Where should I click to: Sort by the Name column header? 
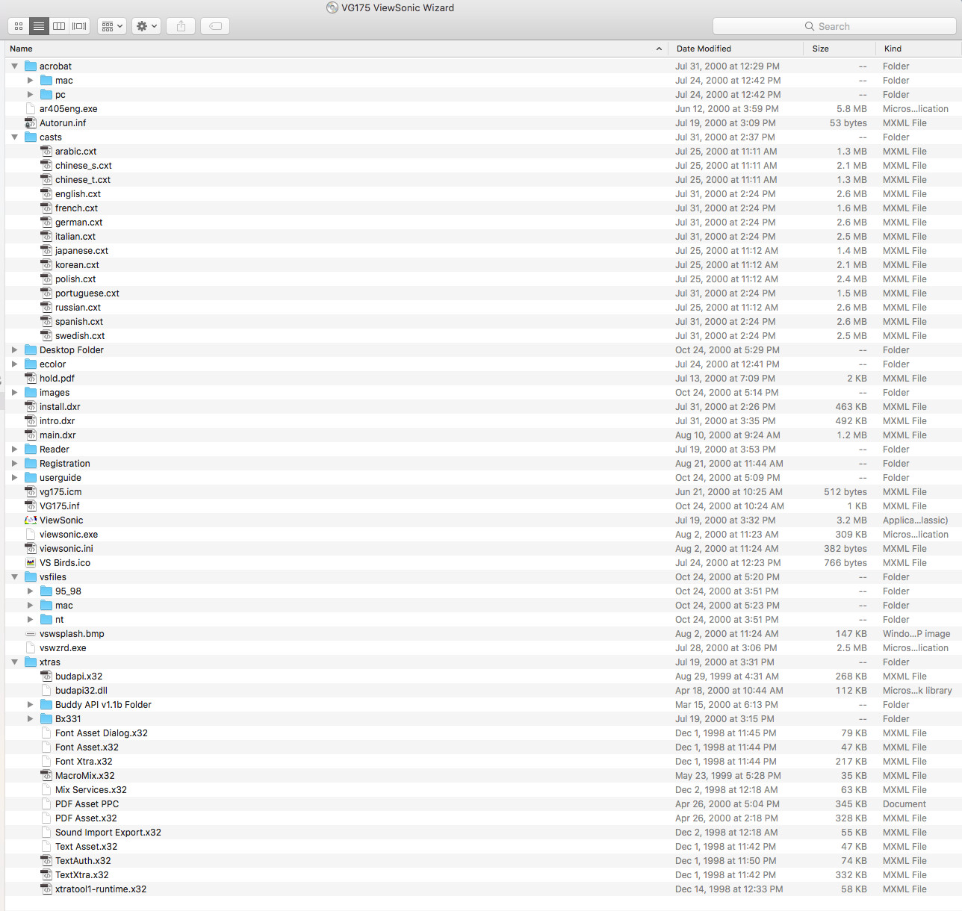click(336, 49)
